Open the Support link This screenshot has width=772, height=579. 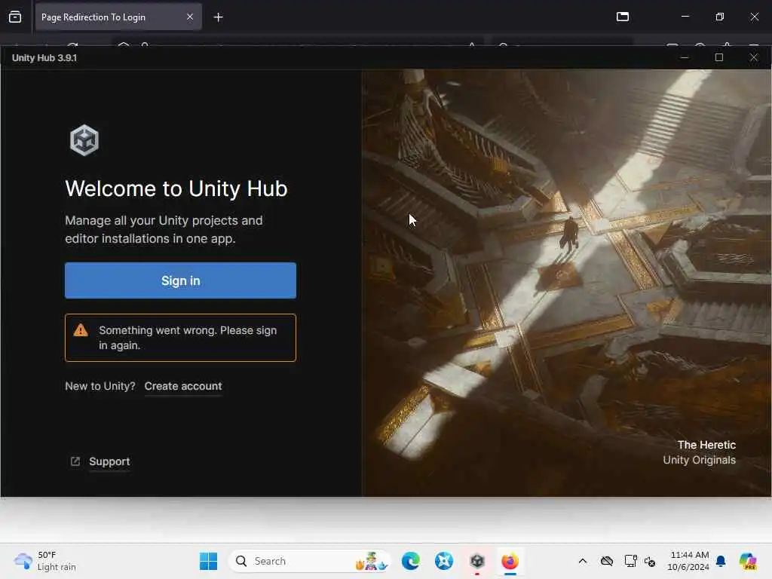[x=109, y=461]
